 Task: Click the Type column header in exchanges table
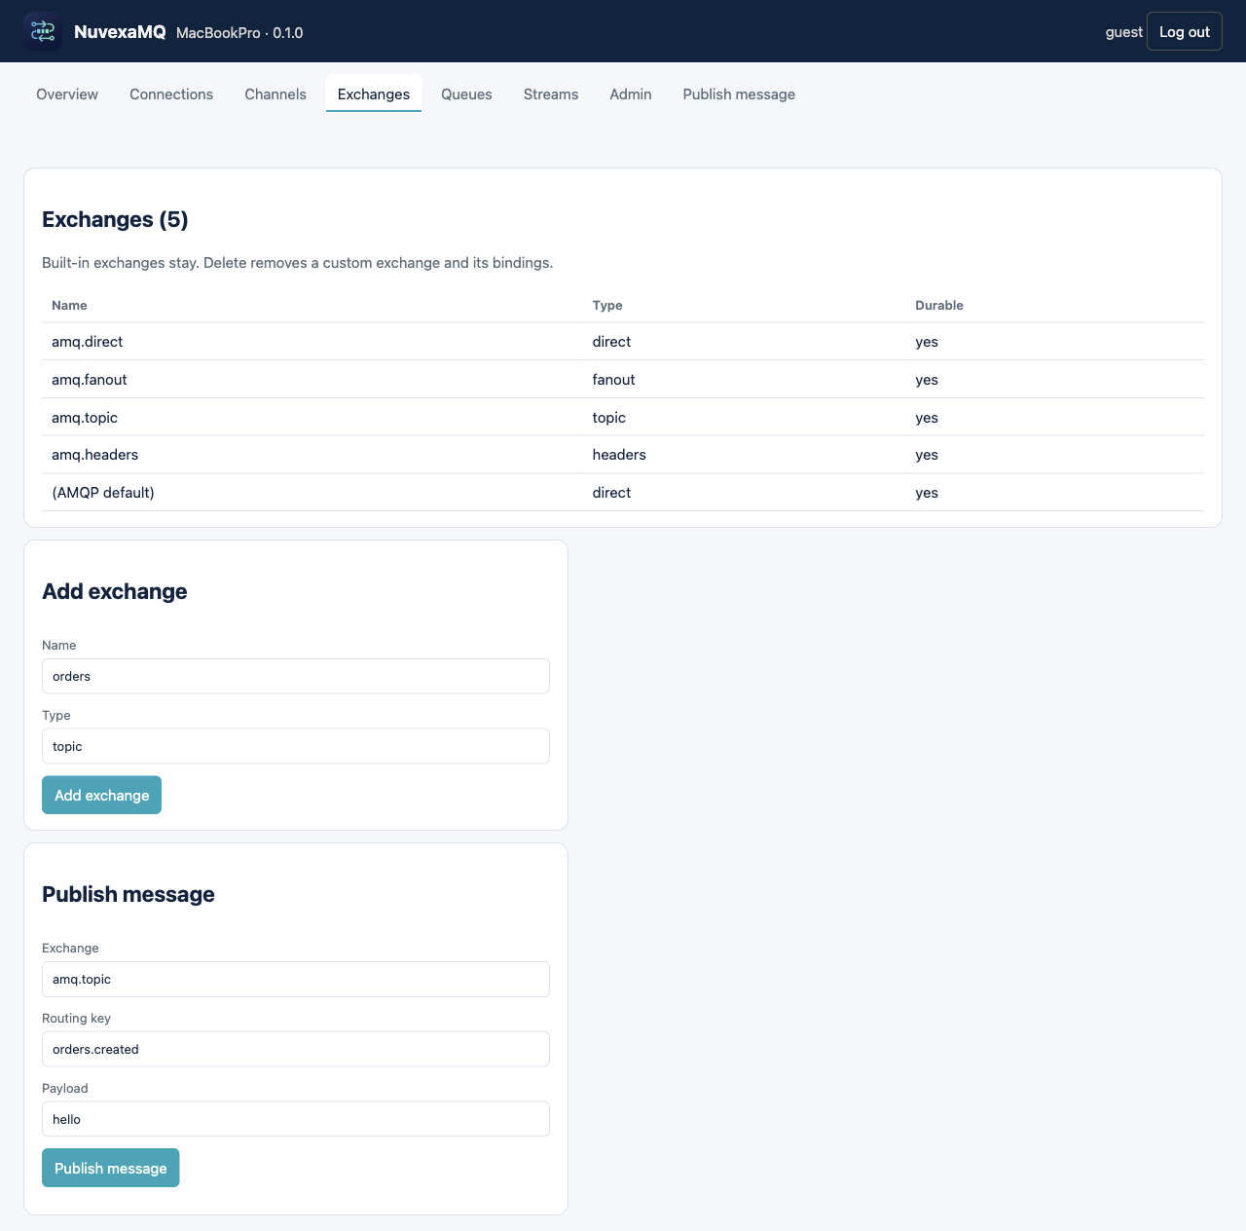tap(607, 305)
